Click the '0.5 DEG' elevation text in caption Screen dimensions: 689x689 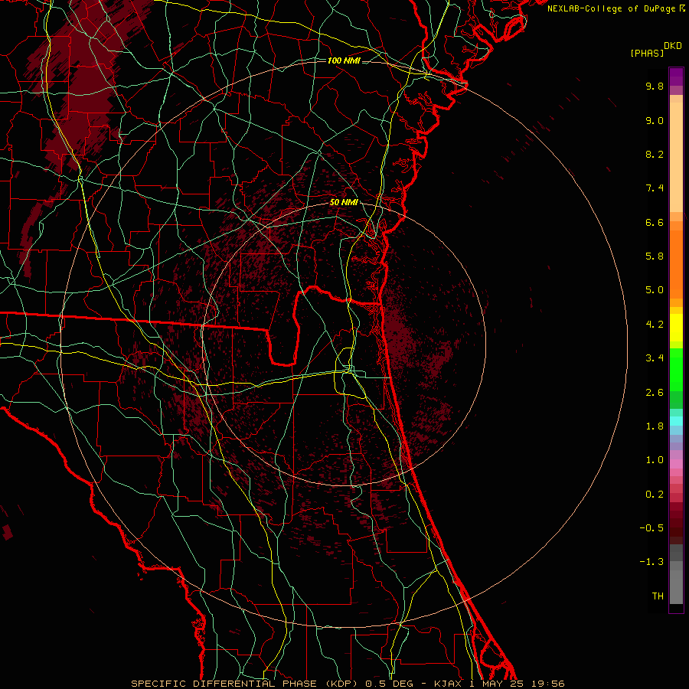[x=390, y=684]
